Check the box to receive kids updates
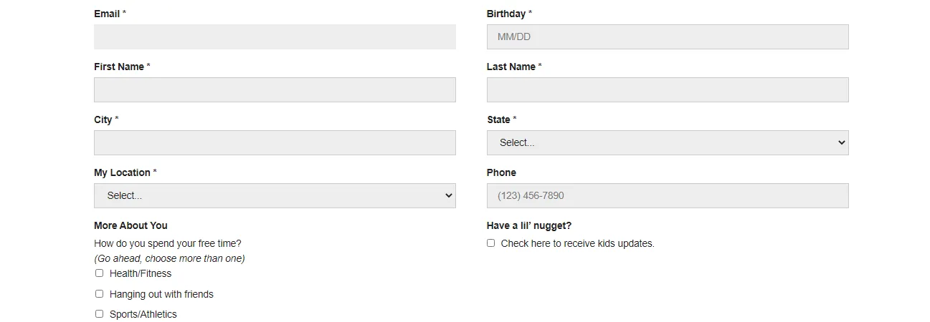This screenshot has height=322, width=930. tap(491, 243)
